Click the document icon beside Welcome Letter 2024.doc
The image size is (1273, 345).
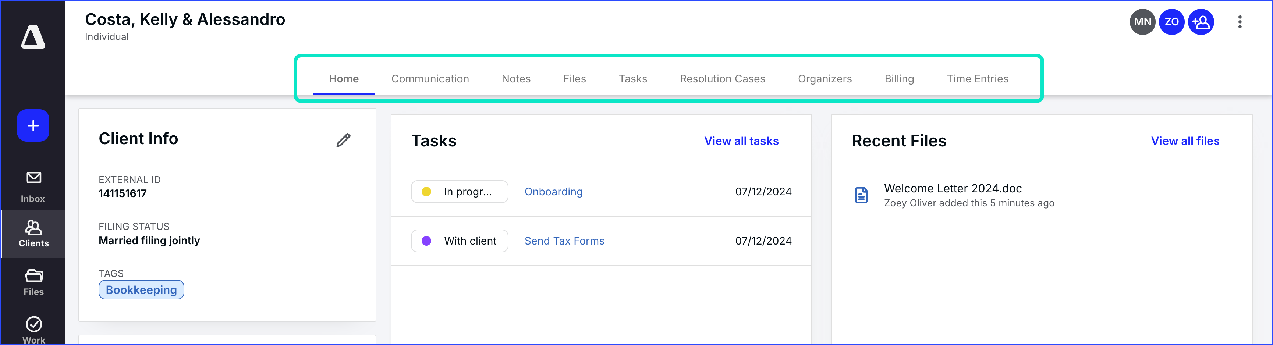click(x=861, y=195)
